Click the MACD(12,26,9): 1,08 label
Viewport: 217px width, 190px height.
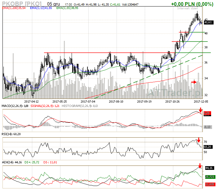click(15, 106)
